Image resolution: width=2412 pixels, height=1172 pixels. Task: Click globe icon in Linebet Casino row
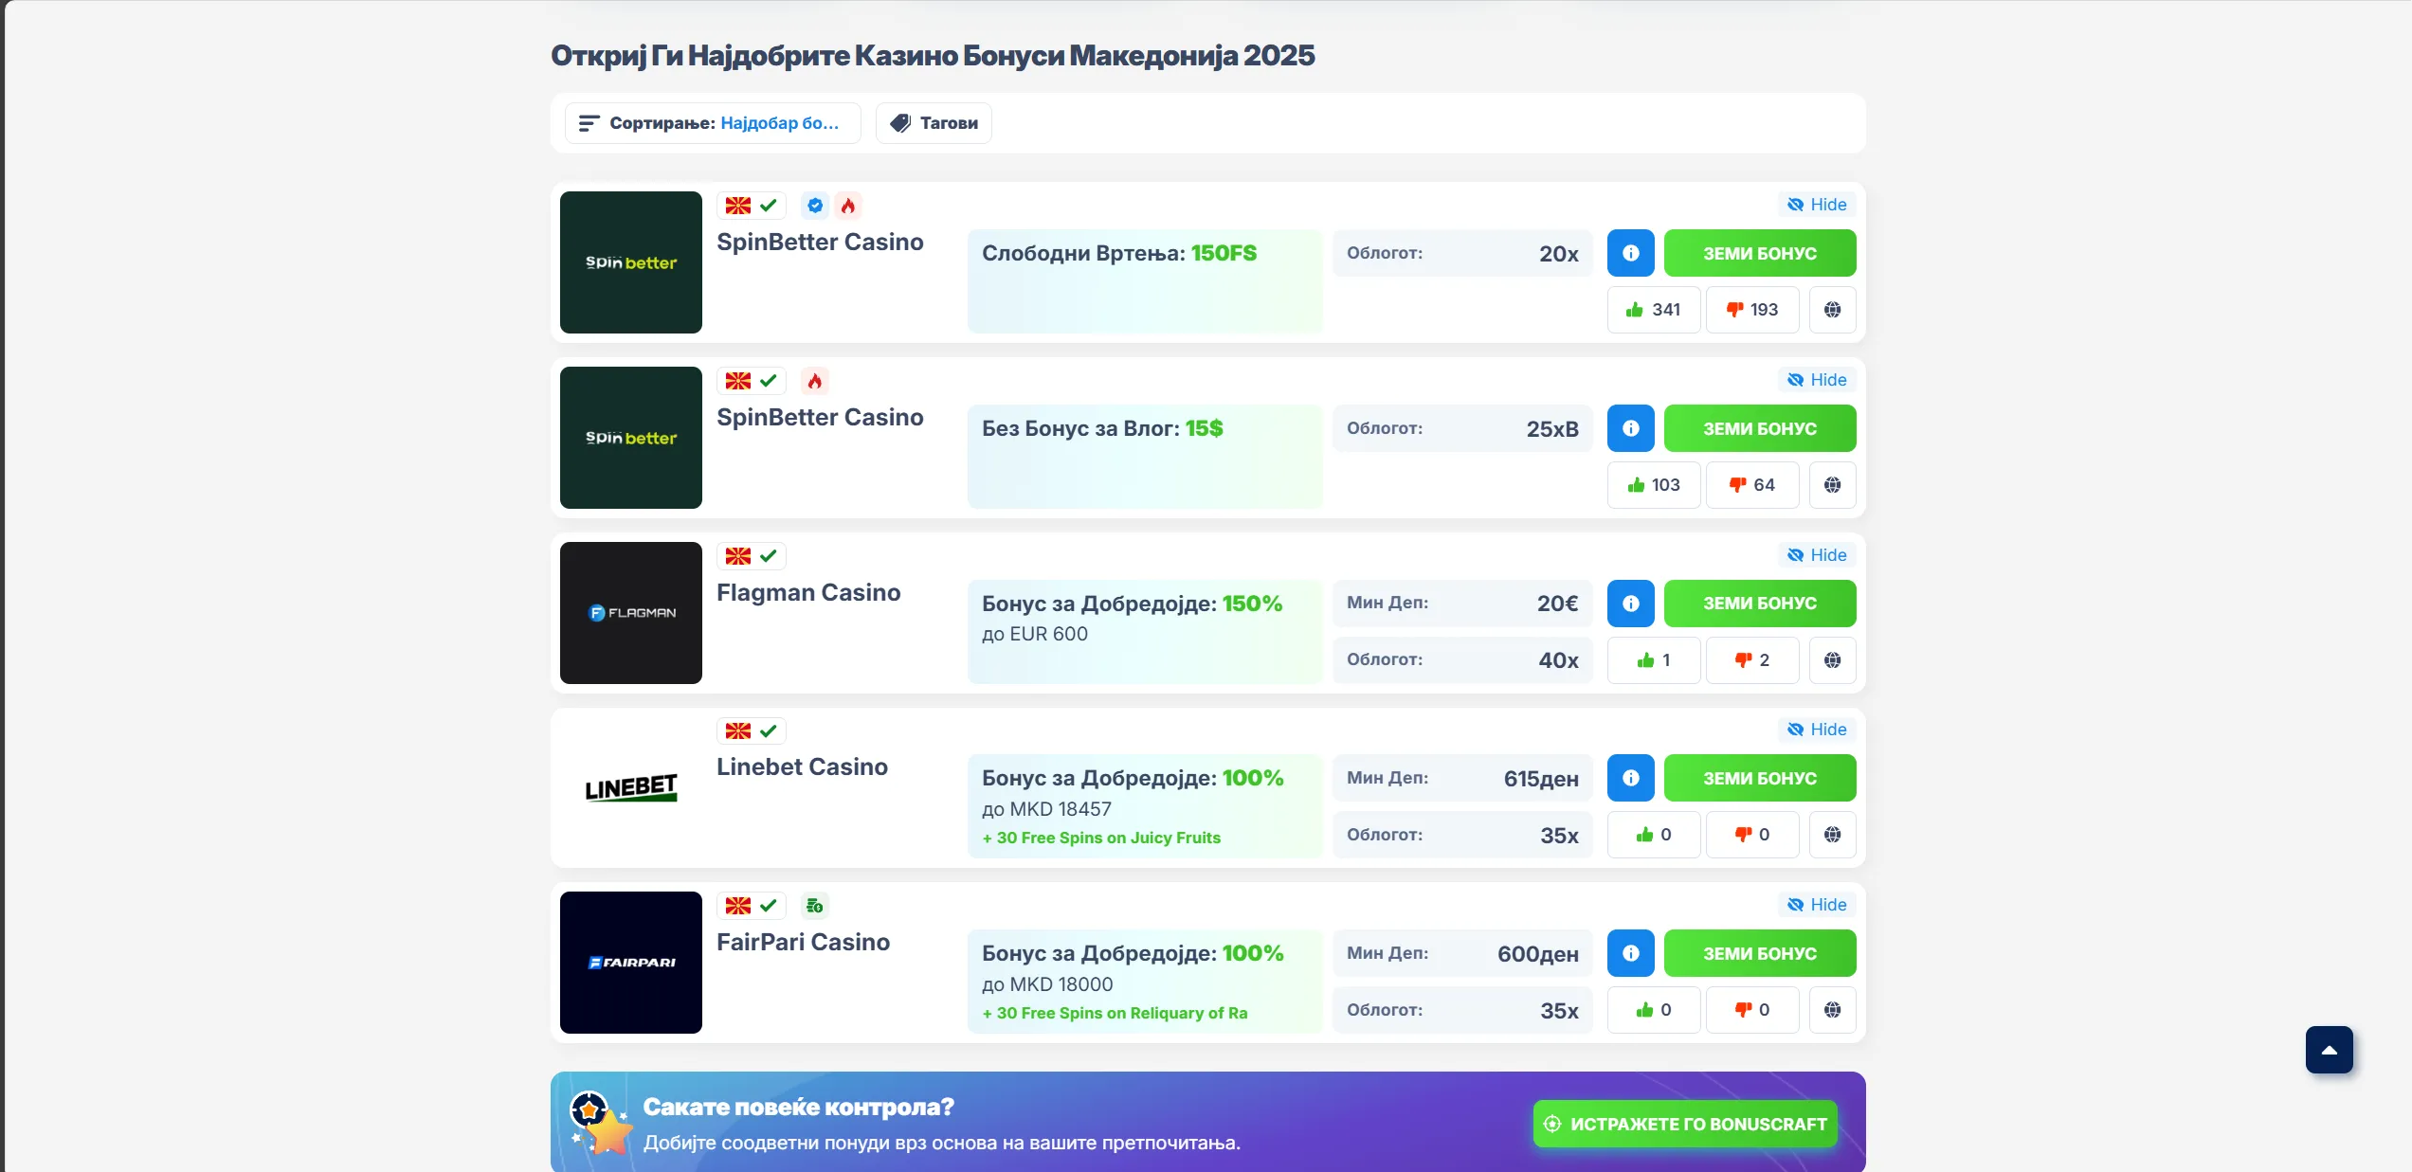click(x=1832, y=835)
